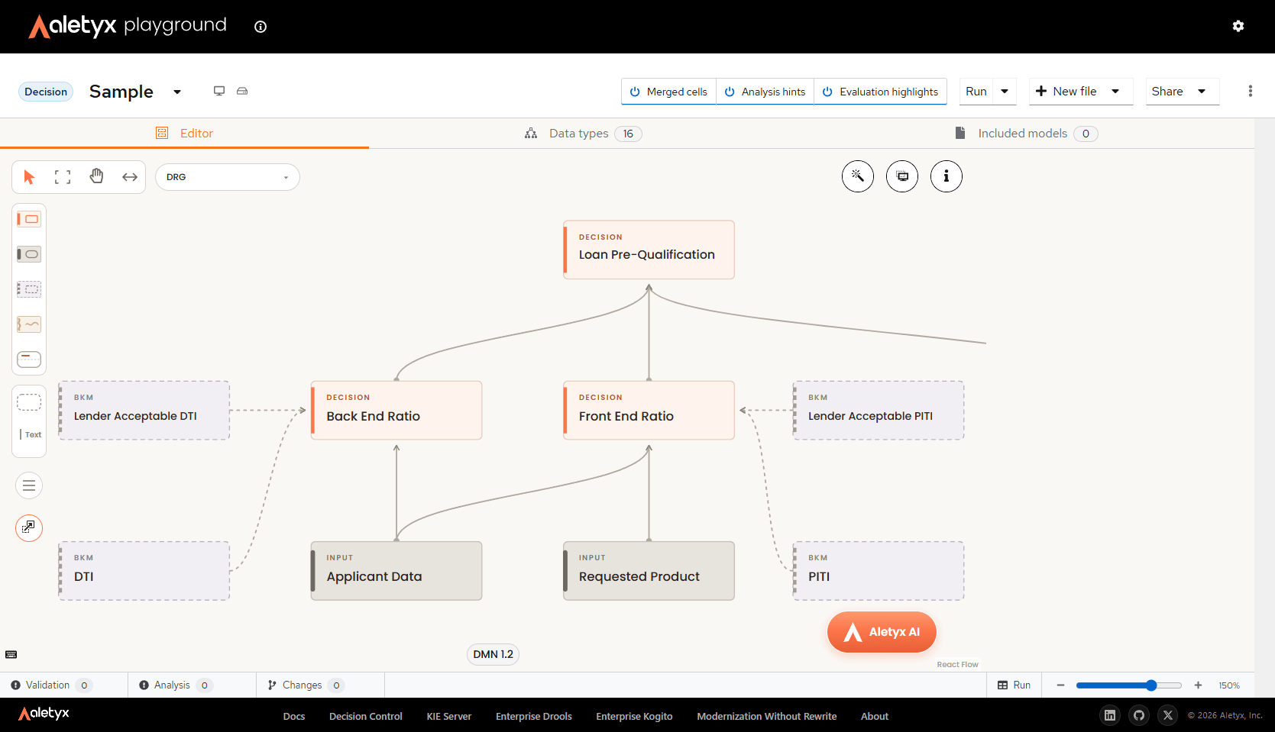Activate the hand pan tool
This screenshot has width=1275, height=732.
96,177
